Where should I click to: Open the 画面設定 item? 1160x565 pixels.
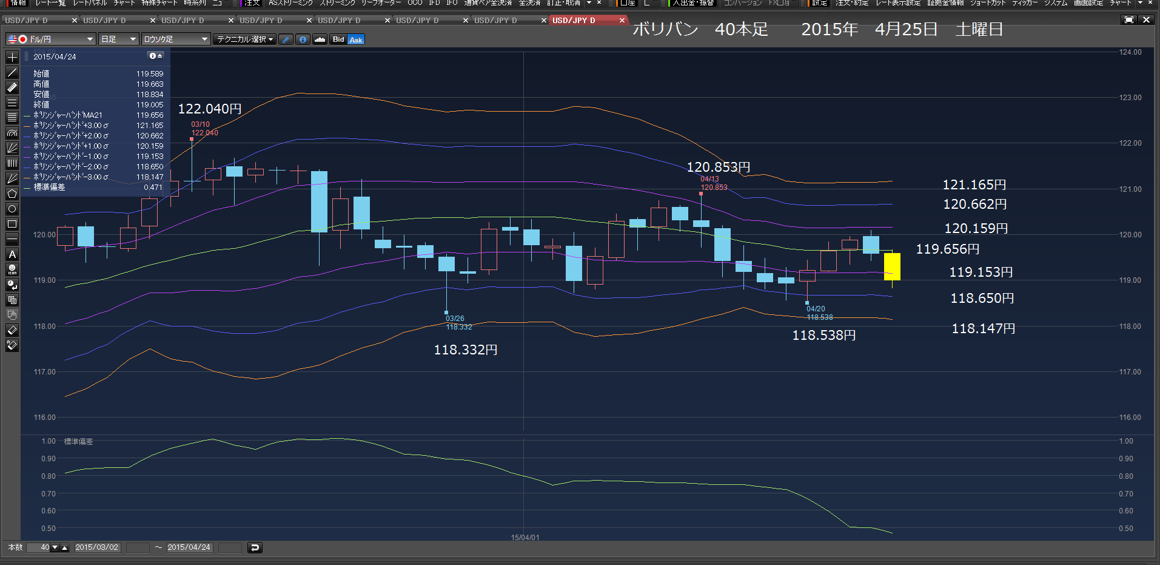click(1088, 3)
